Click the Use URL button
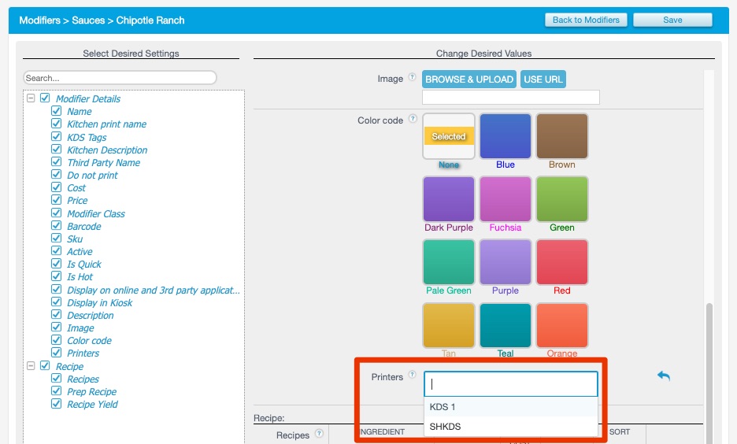Image resolution: width=737 pixels, height=444 pixels. [543, 80]
